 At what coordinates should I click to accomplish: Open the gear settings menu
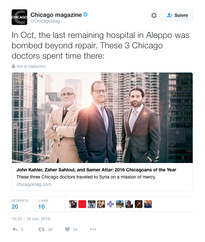(154, 15)
